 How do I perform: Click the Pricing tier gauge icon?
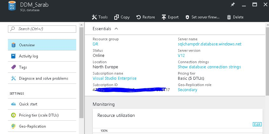(13, 115)
